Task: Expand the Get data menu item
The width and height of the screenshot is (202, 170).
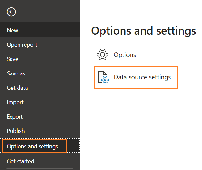Action: coord(17,88)
